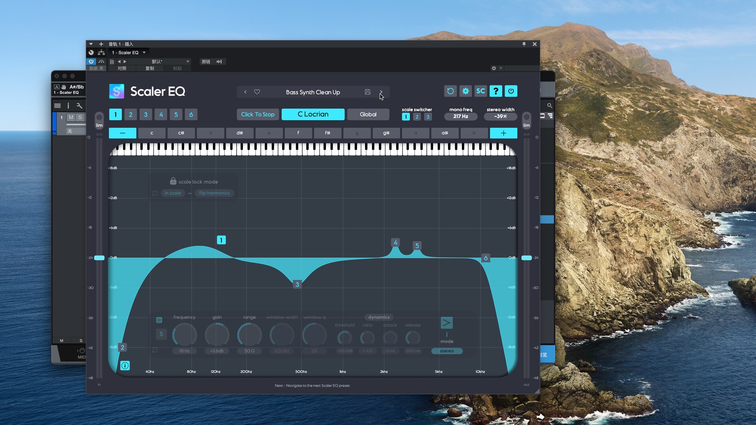Toggle note 'c#' in the scale row

pos(181,133)
